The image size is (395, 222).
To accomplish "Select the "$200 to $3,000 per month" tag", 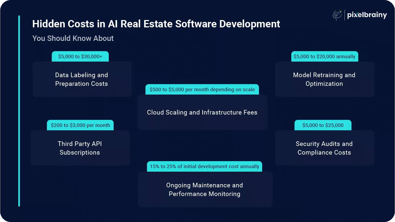I will (x=80, y=125).
